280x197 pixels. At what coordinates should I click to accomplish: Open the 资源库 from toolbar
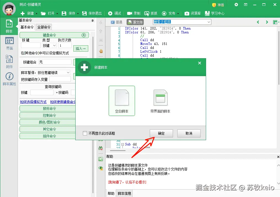tap(193, 14)
